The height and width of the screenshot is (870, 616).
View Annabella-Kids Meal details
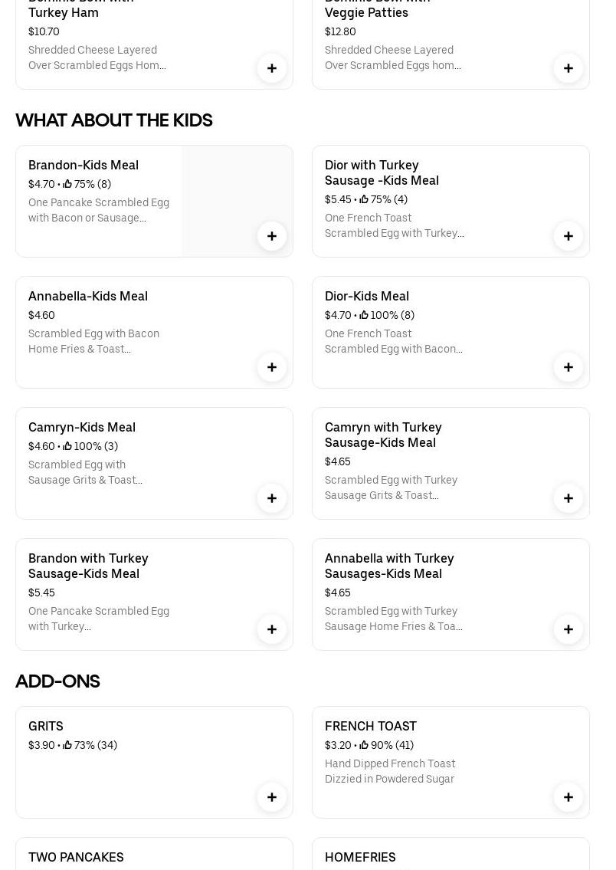88,296
